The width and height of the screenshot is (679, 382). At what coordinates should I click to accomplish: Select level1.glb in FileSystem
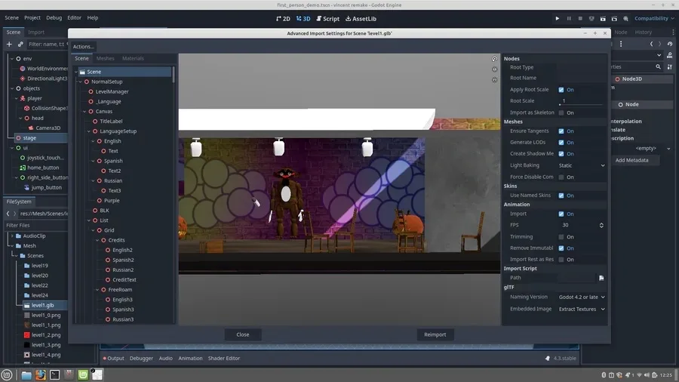pyautogui.click(x=42, y=305)
